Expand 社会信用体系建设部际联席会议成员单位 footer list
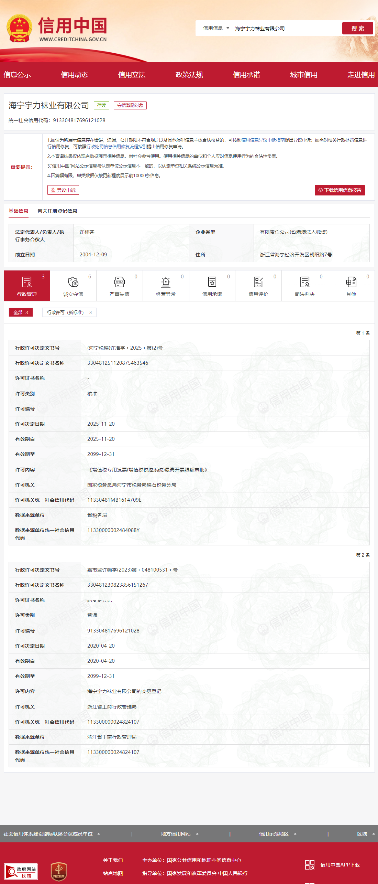The width and height of the screenshot is (378, 884). [x=52, y=834]
